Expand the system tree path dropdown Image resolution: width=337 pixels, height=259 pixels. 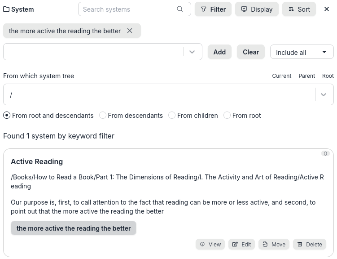point(324,95)
